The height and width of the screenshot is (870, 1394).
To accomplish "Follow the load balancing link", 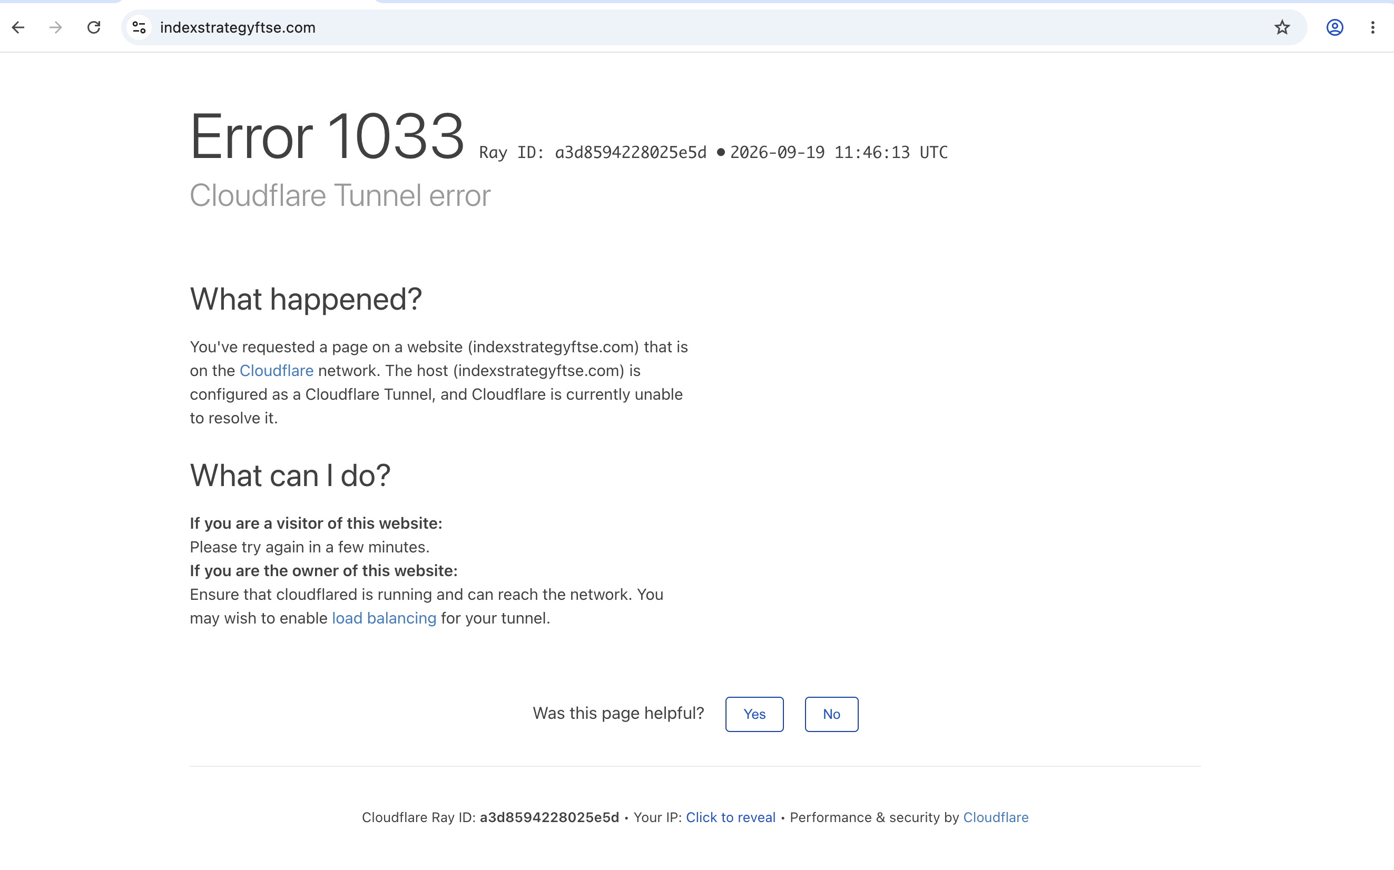I will 384,618.
